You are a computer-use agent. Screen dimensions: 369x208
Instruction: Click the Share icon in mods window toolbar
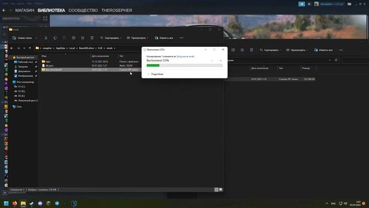coord(82,38)
